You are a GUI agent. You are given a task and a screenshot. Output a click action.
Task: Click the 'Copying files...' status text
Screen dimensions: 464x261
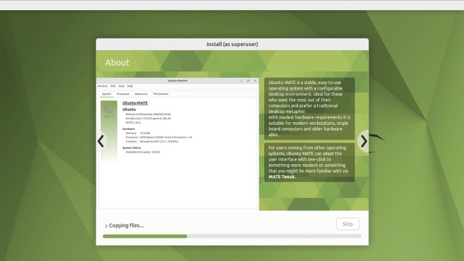click(127, 226)
